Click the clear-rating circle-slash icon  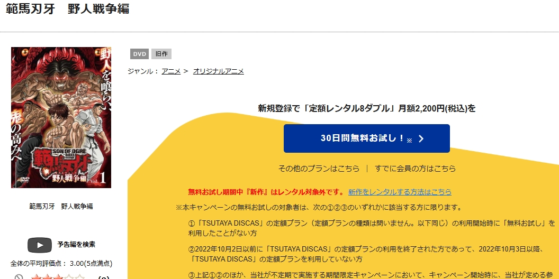coord(19,277)
